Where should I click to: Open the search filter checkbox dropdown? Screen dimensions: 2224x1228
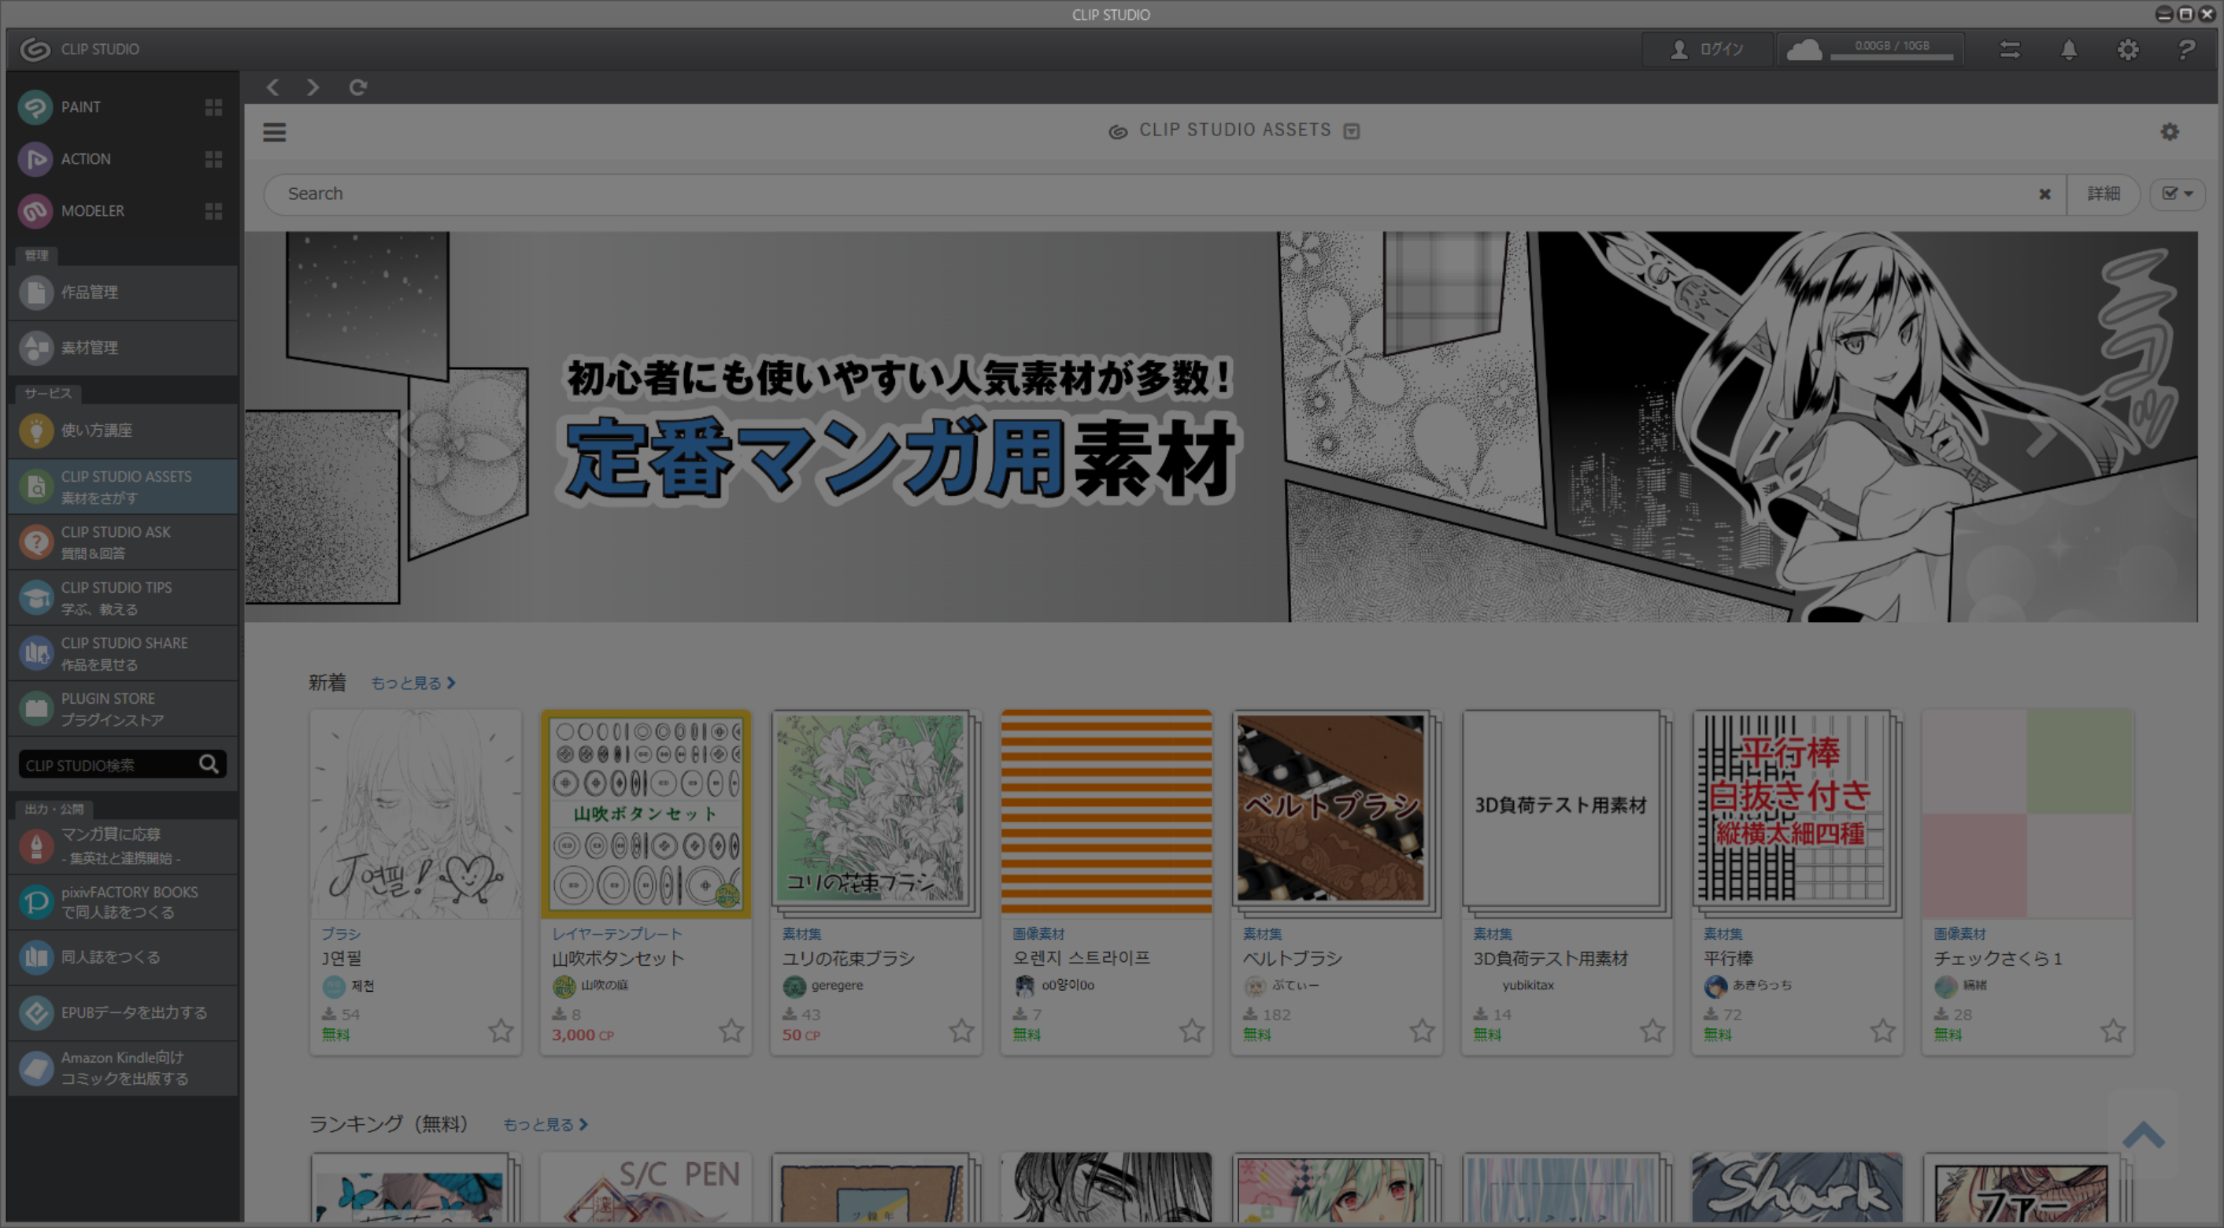point(2177,194)
